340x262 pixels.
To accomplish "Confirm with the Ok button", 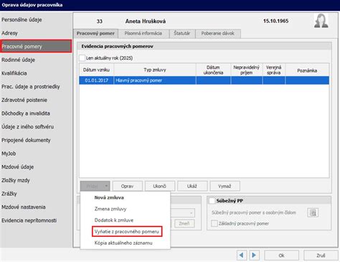I will (281, 256).
